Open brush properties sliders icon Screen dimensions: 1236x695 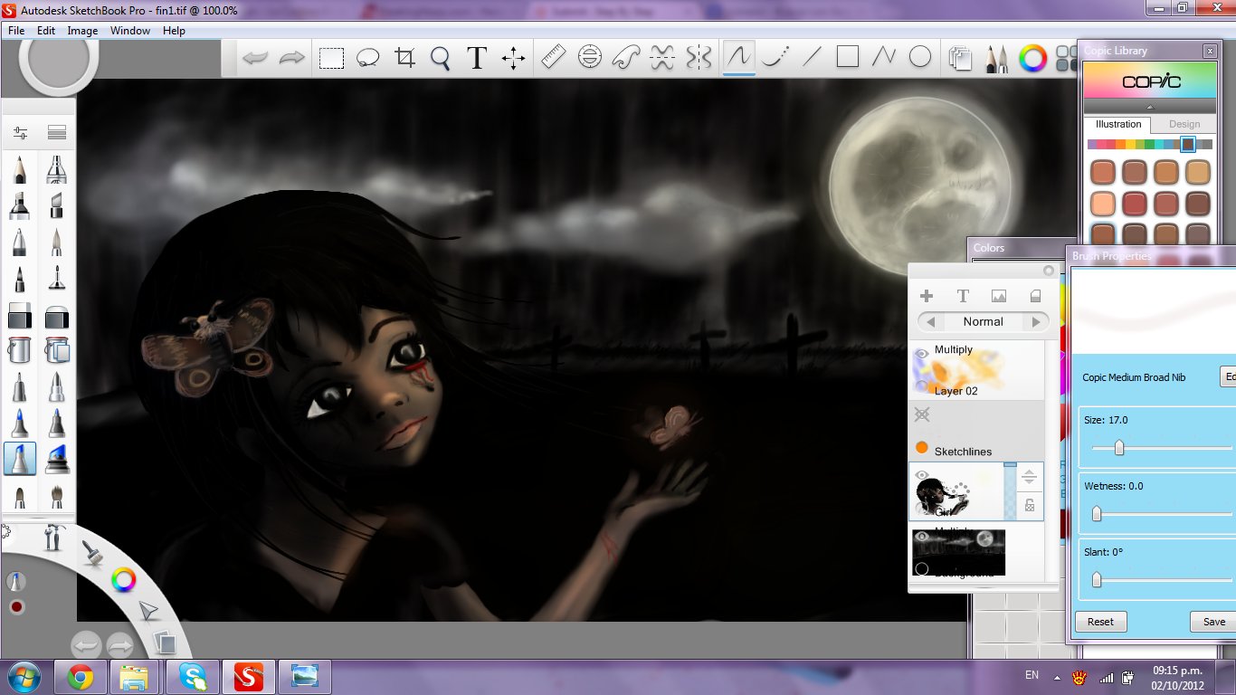pyautogui.click(x=20, y=132)
